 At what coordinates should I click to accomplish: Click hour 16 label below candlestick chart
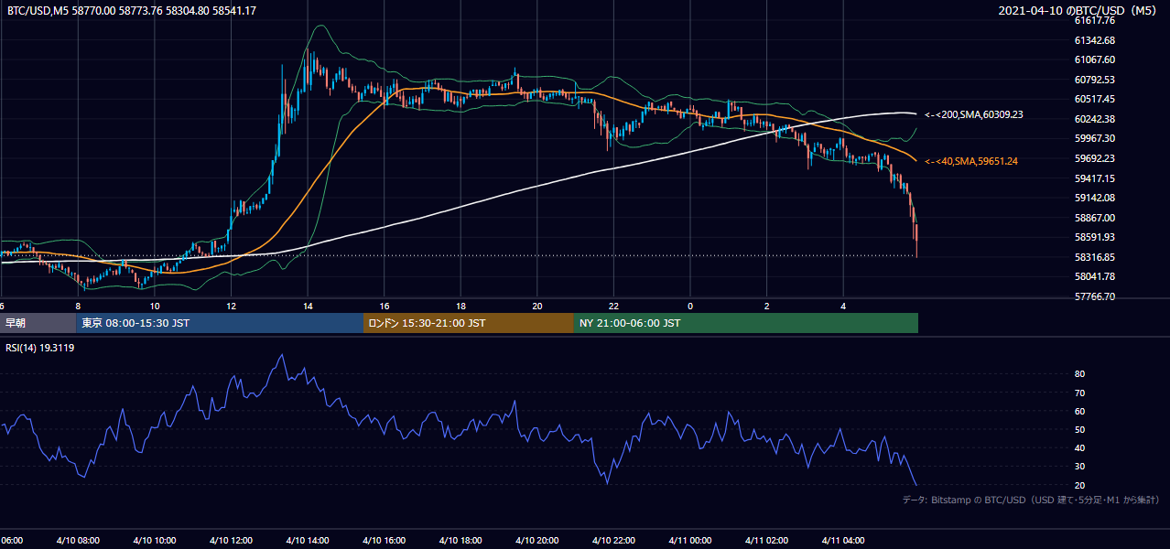385,306
